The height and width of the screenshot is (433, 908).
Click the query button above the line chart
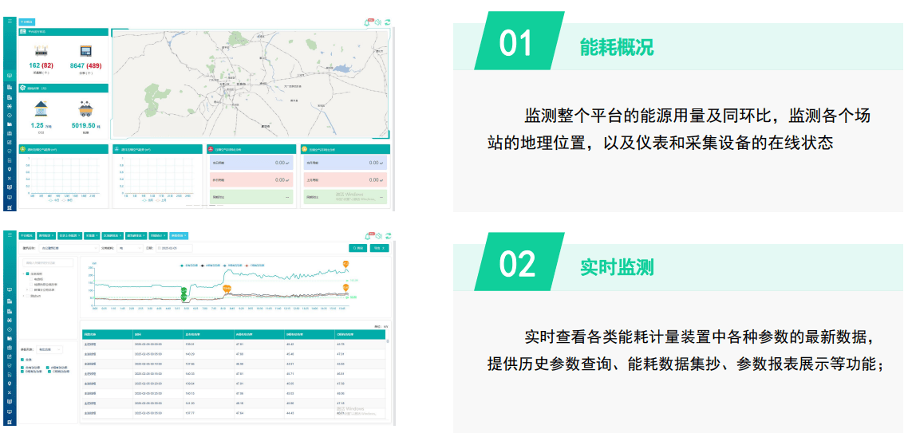click(x=357, y=248)
